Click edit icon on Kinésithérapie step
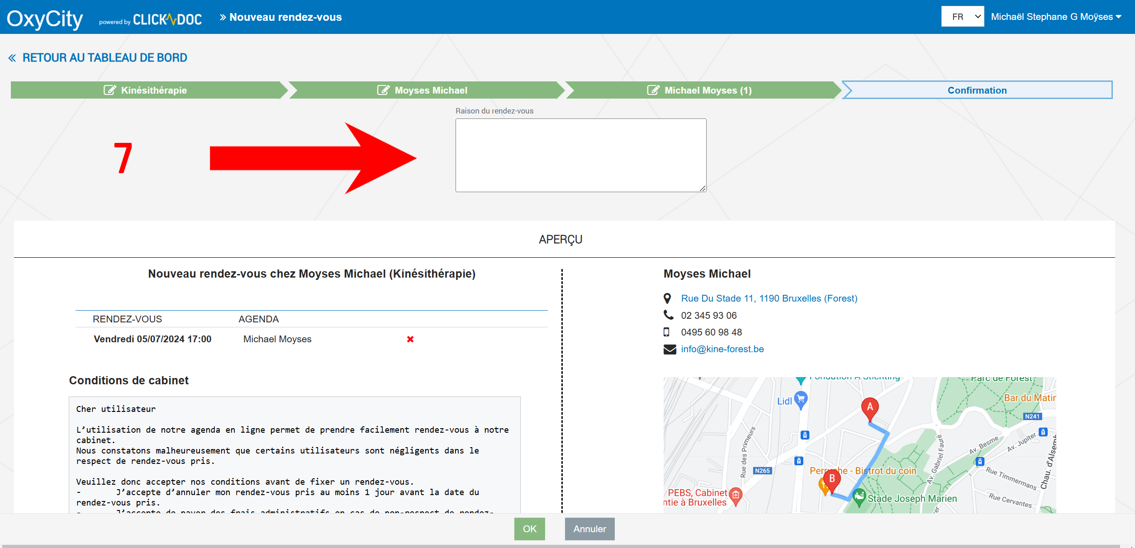 pyautogui.click(x=109, y=90)
